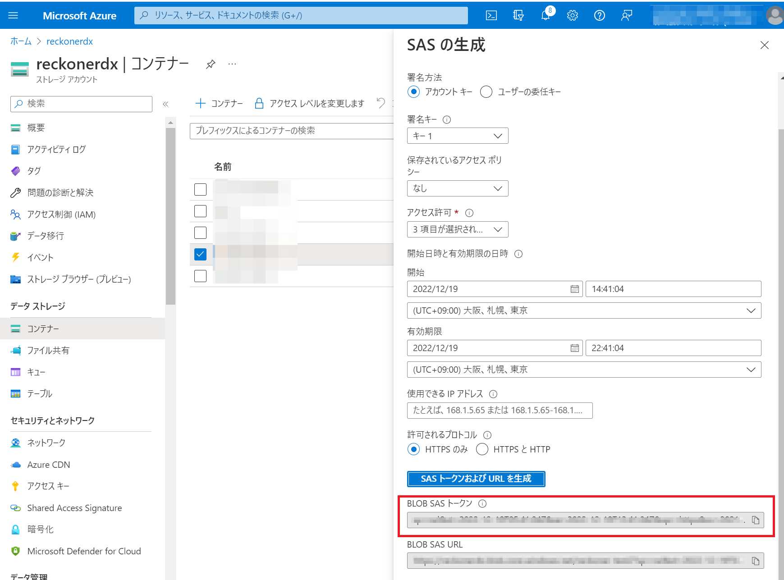This screenshot has height=580, width=784.
Task: Go to ホーム breadcrumb
Action: 21,41
